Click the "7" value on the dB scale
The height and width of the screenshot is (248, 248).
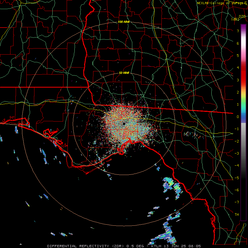tap(238, 31)
